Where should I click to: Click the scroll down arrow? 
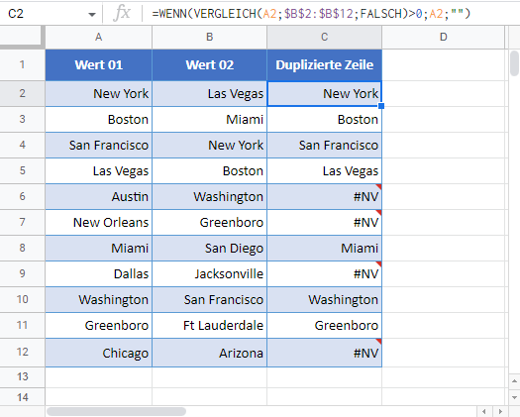tap(514, 397)
